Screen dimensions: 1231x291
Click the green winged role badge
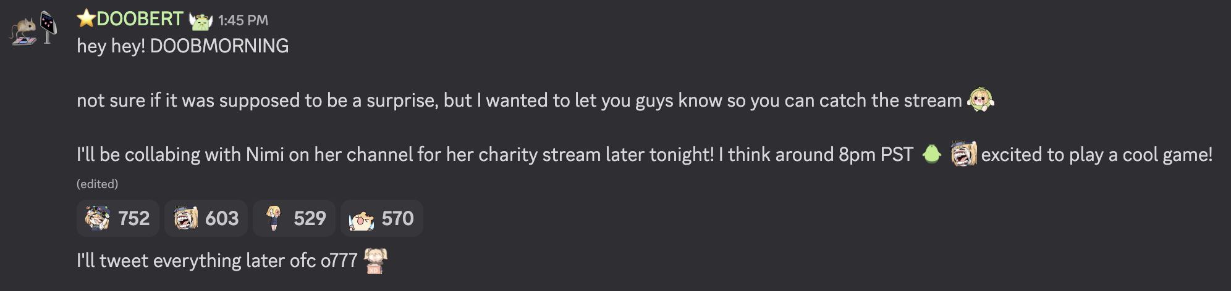[x=201, y=21]
